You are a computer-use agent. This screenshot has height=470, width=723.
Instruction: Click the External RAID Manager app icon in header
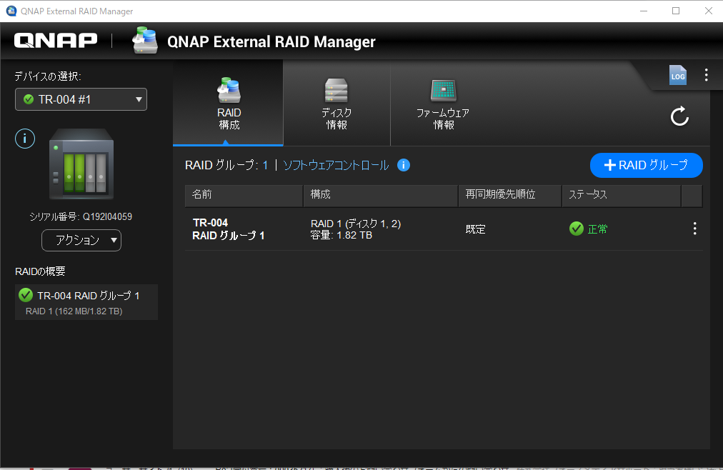(145, 40)
